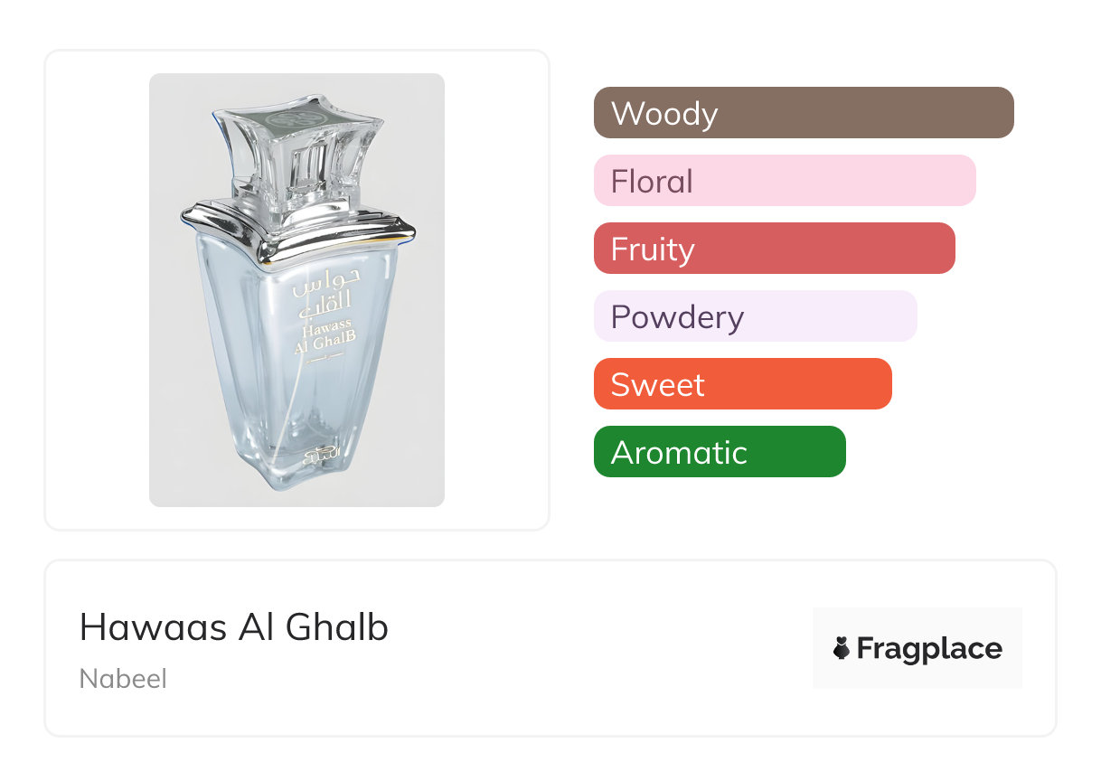The image size is (1101, 781).
Task: Click the Fragplace wordmark text
Action: click(929, 648)
